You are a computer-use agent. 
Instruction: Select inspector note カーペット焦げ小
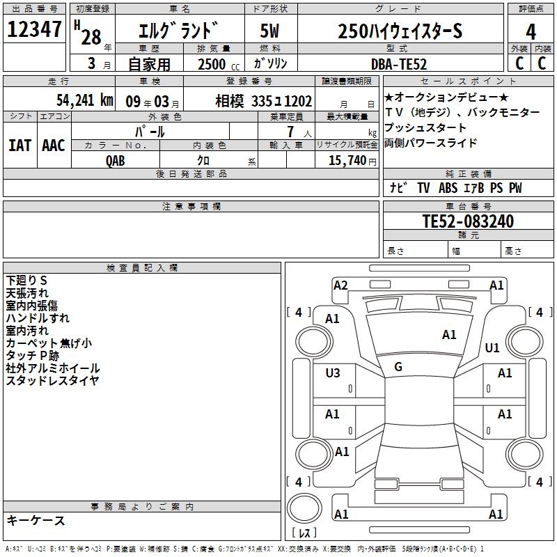pyautogui.click(x=49, y=343)
